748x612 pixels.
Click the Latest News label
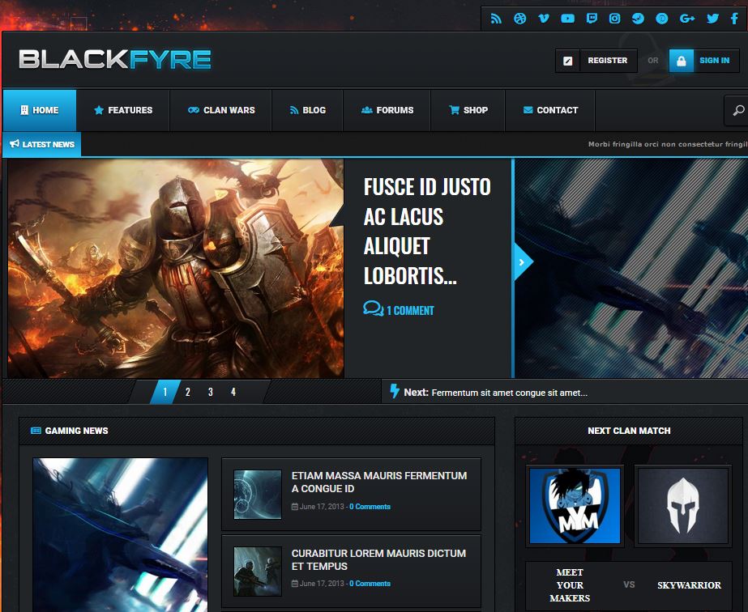click(42, 144)
